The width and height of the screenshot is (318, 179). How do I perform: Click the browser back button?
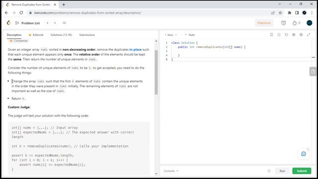pos(6,12)
